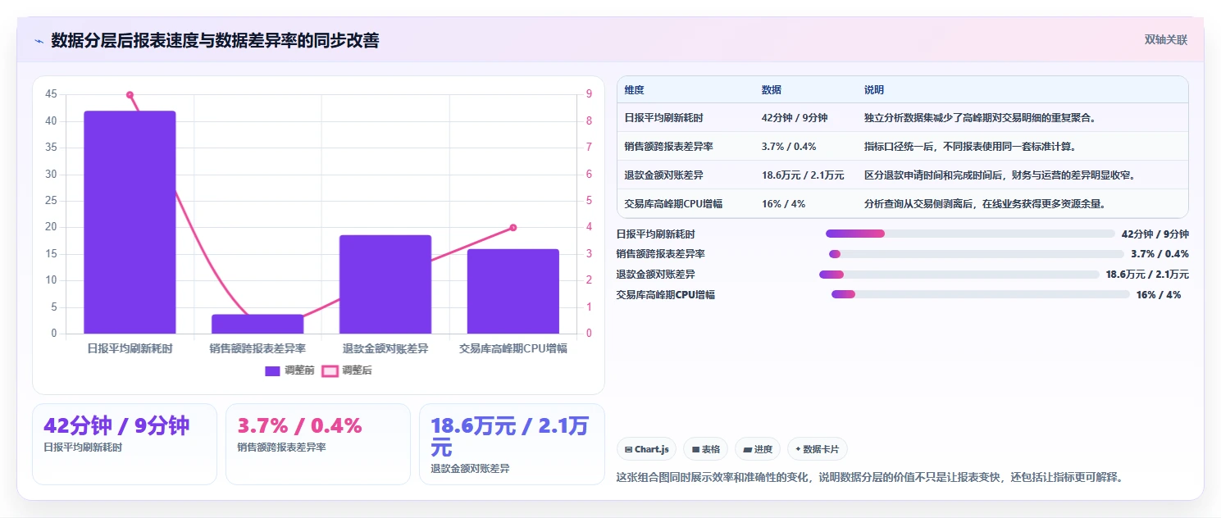Viewport: 1221px width, 518px height.
Task: Click the description starting 独立分析数据集减少了
Action: click(981, 118)
